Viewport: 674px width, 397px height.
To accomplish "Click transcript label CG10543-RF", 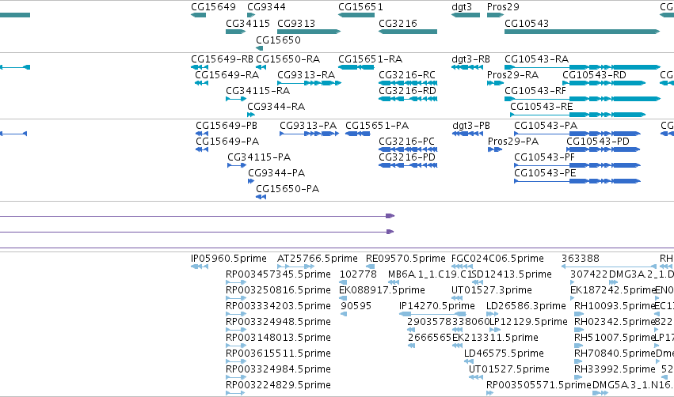I will click(535, 91).
